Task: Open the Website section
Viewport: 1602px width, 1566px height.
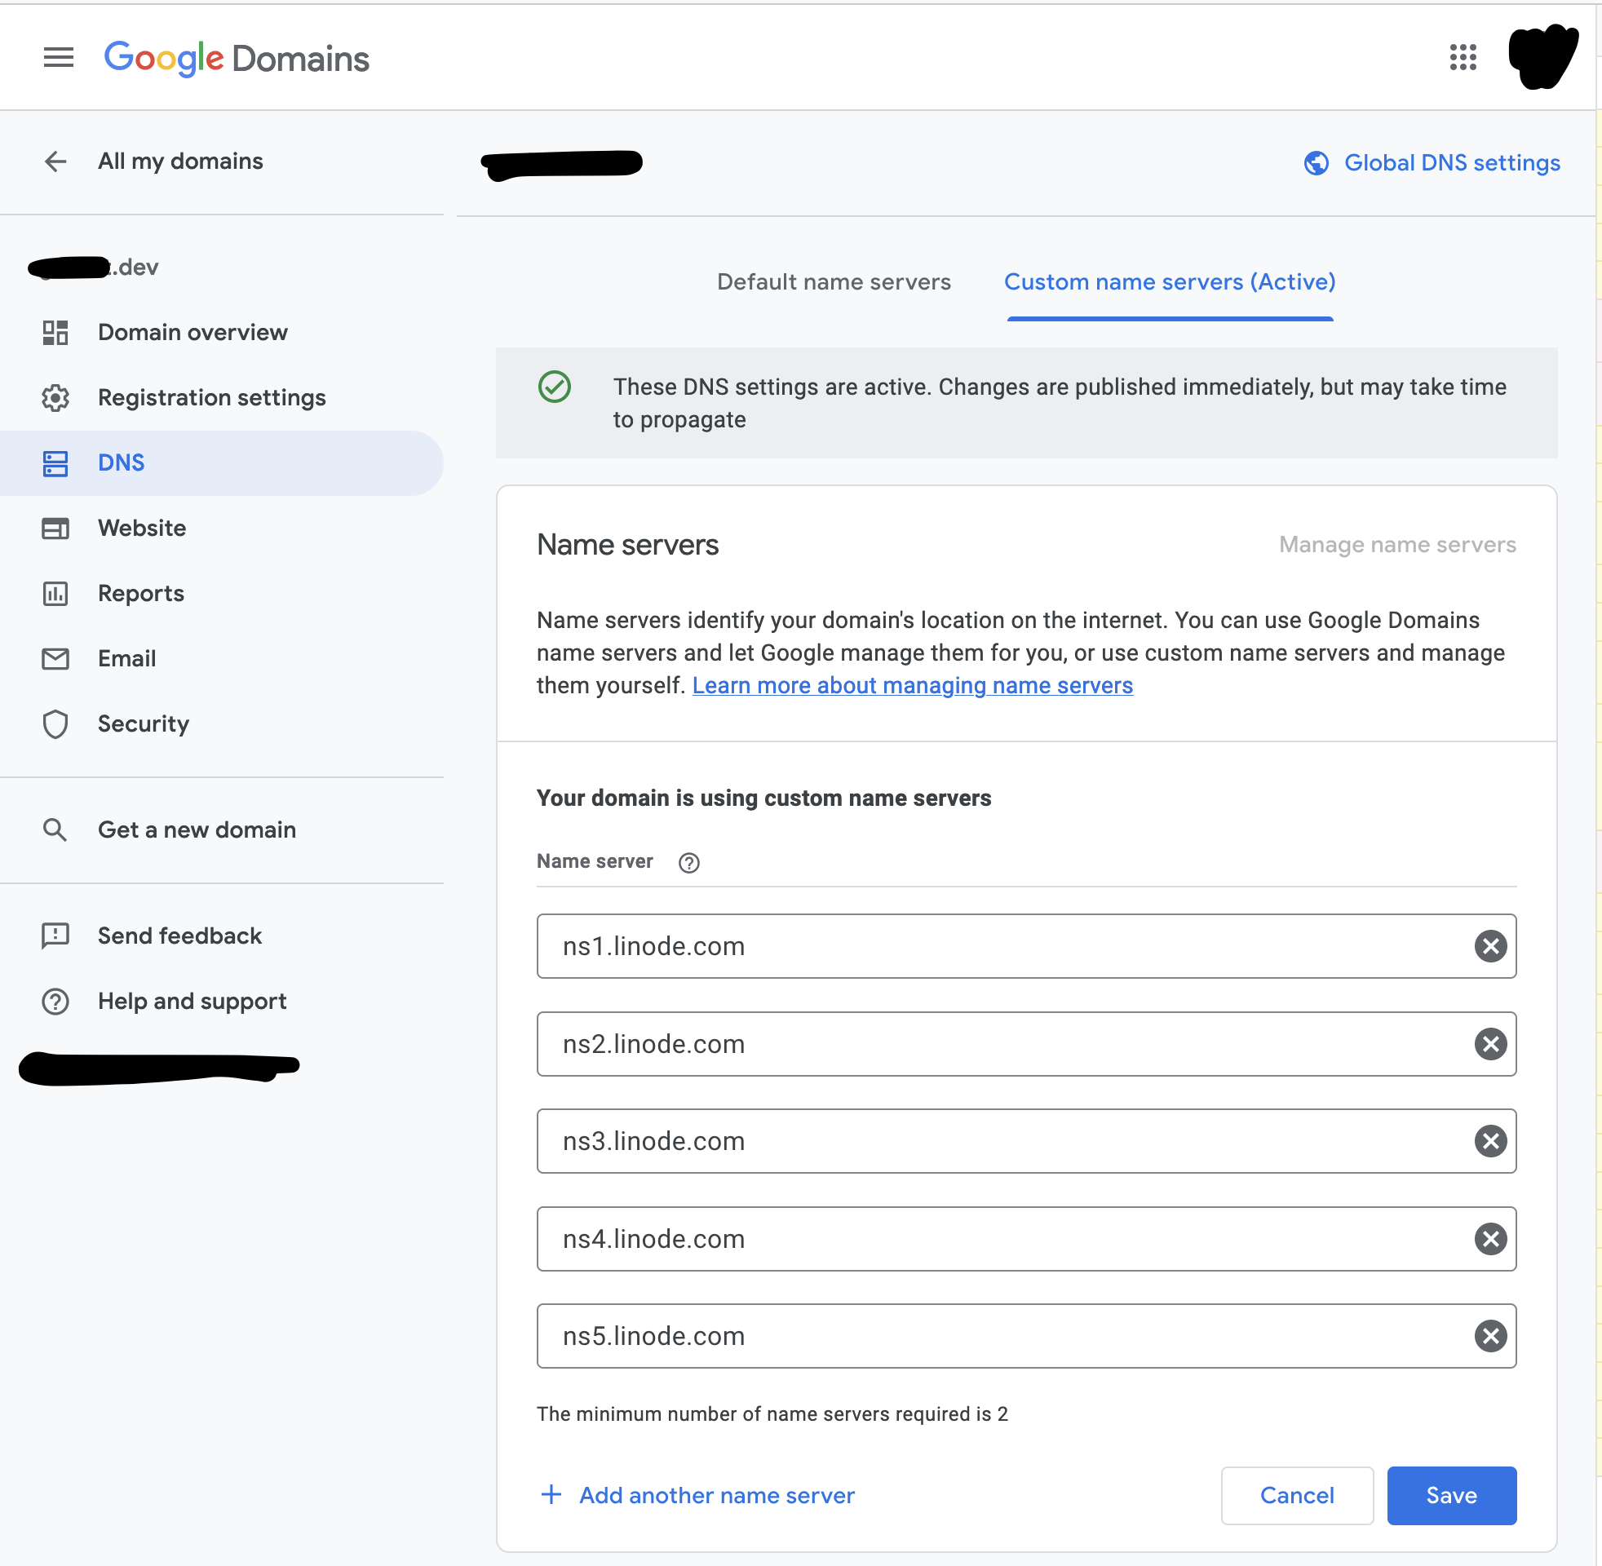Action: (x=141, y=528)
